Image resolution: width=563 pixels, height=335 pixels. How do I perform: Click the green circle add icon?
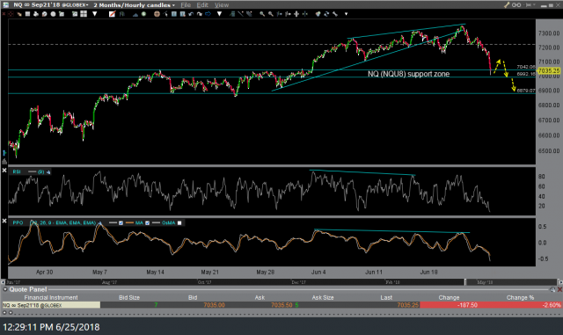tap(143, 14)
